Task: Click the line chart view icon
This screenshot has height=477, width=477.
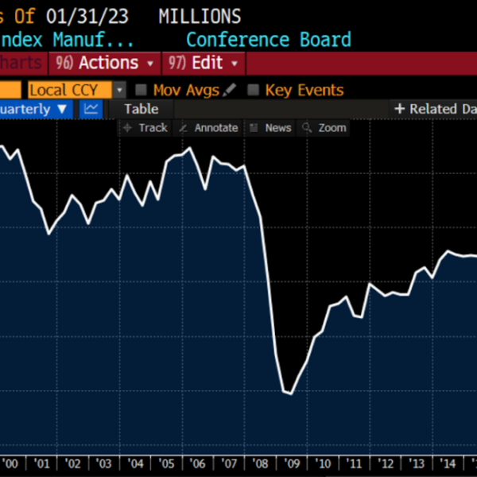Action: click(91, 109)
